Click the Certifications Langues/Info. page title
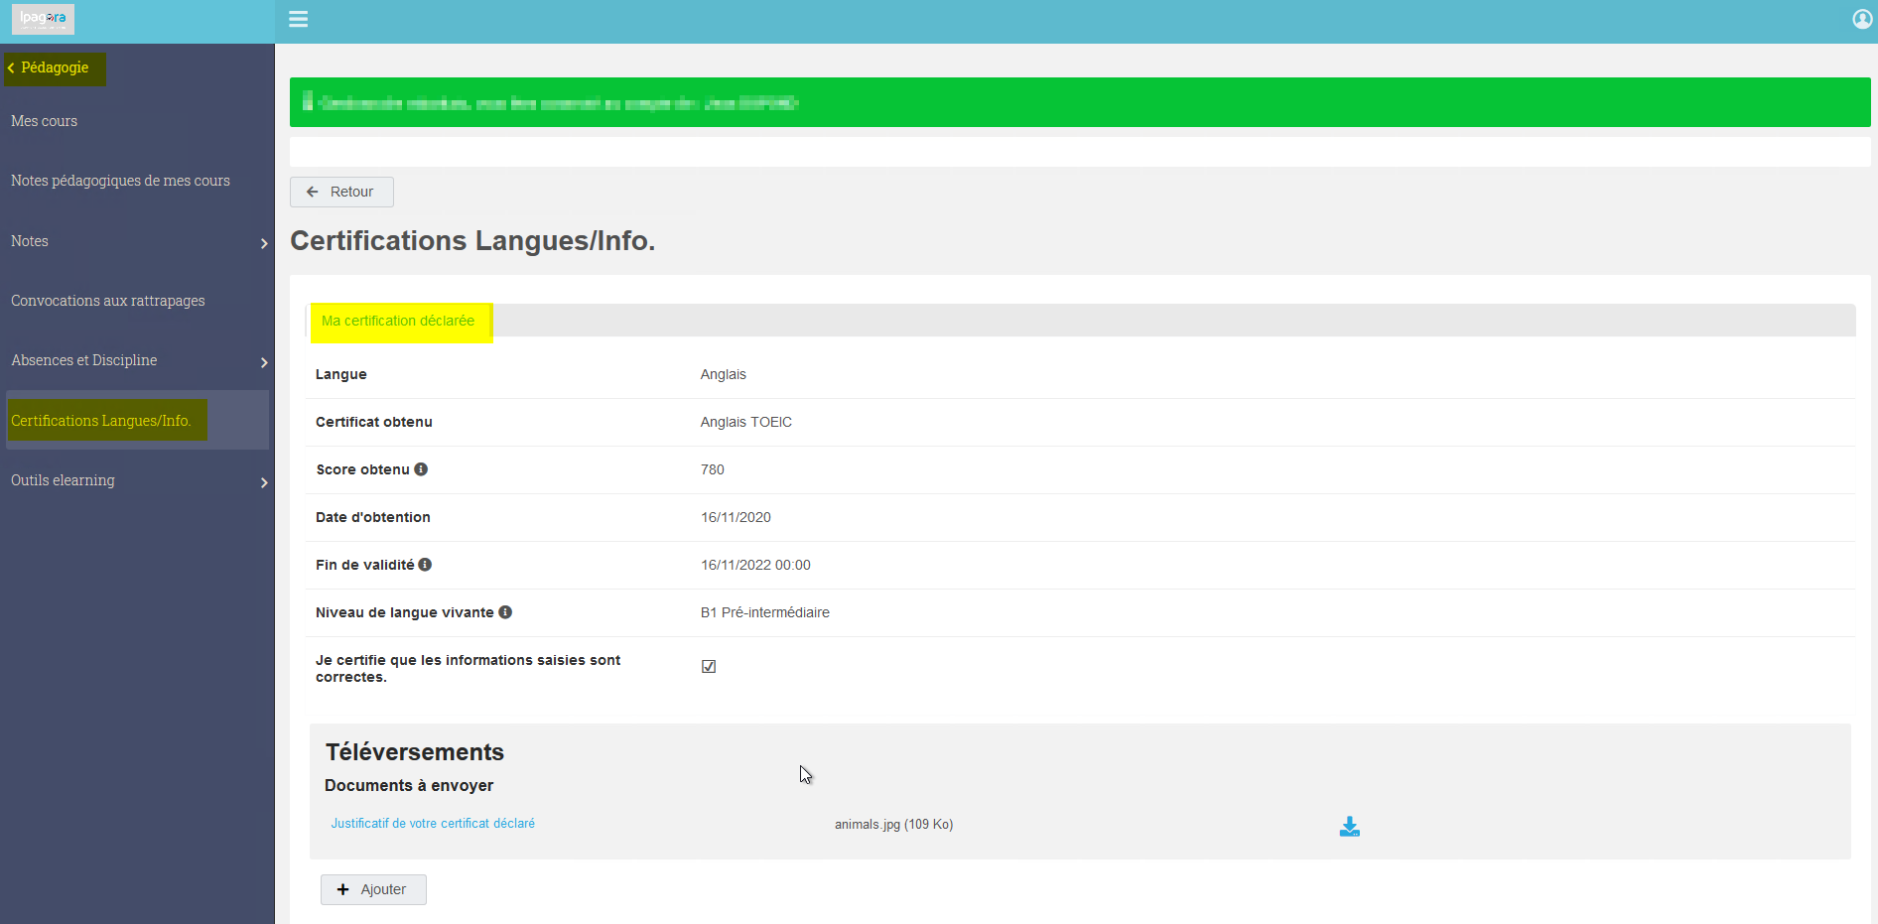 tap(472, 241)
